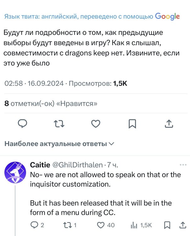Bookmark Caitie's reply
Screen dimensions: 190x236
coord(167,225)
